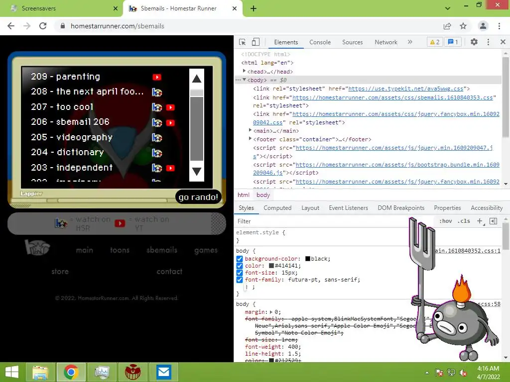Open Computed styles tab

coord(277,208)
